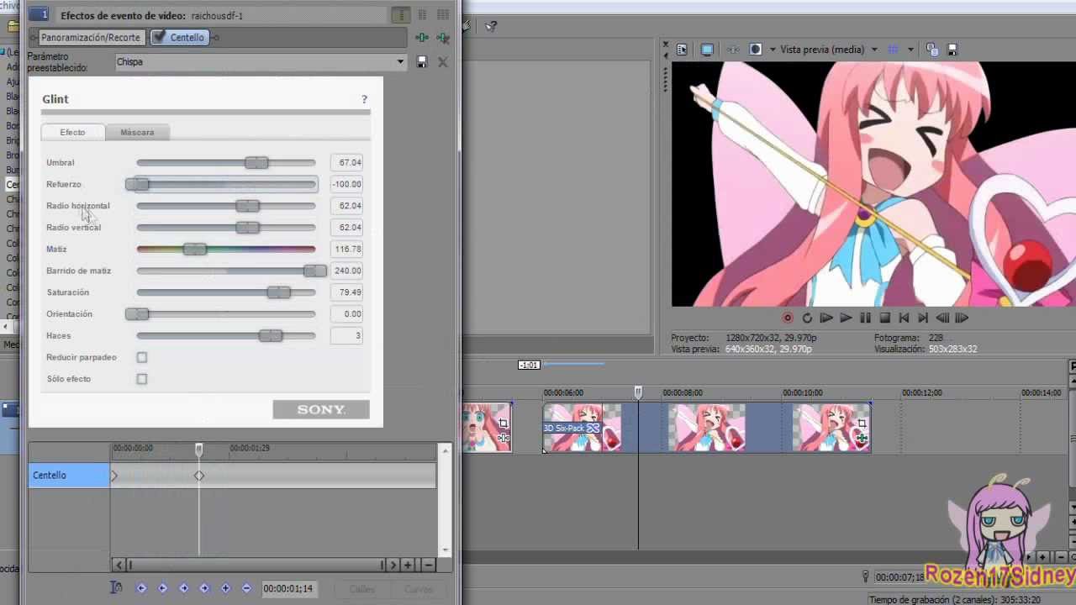
Task: Go to start of project
Action: click(904, 318)
